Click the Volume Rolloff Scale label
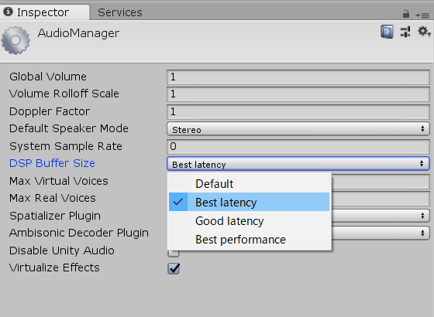Viewport: 434px width, 317px height. click(x=64, y=94)
